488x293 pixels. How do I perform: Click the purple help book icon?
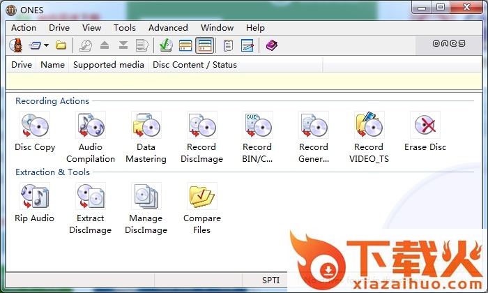coord(271,46)
